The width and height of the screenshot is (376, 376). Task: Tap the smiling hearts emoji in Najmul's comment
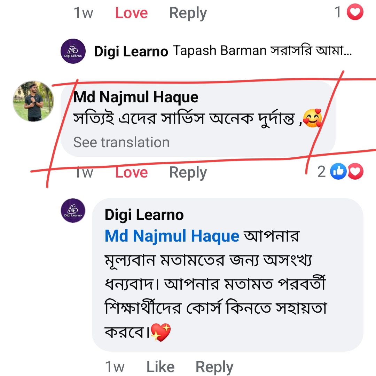click(x=312, y=118)
